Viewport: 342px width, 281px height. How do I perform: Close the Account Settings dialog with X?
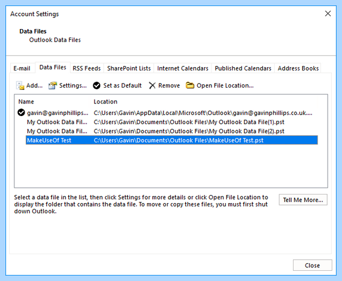[328, 14]
